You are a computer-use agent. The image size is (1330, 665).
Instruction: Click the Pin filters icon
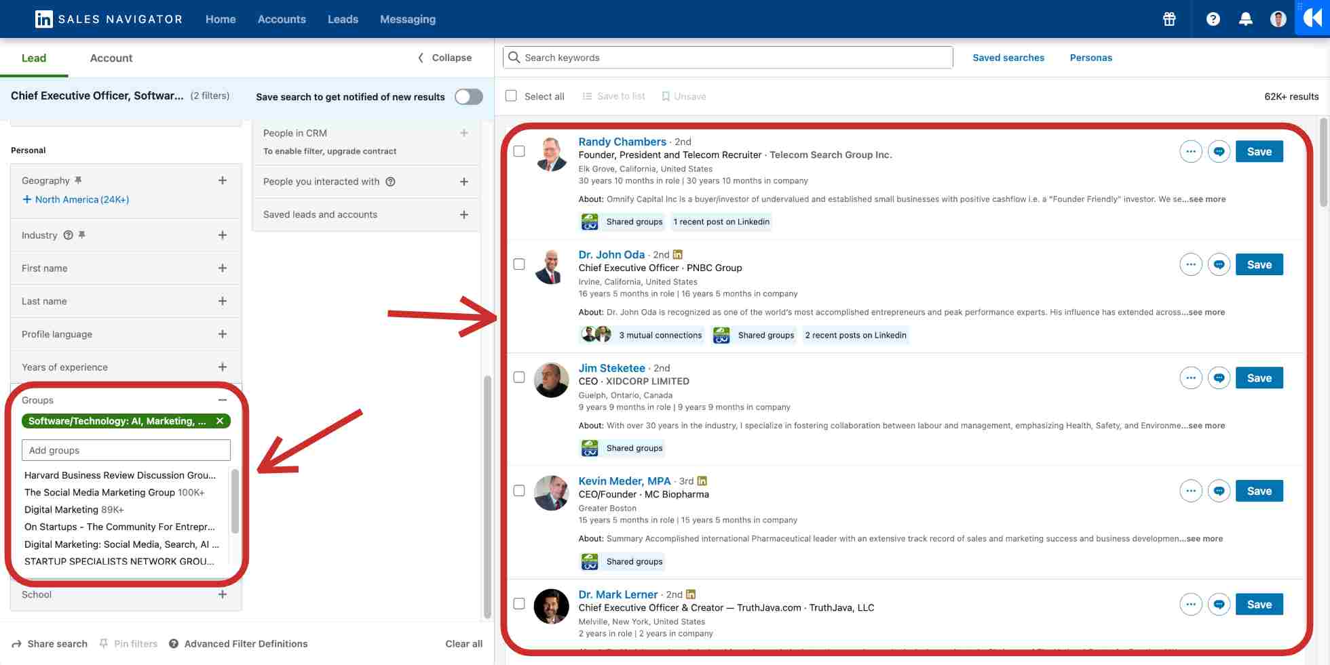[103, 643]
